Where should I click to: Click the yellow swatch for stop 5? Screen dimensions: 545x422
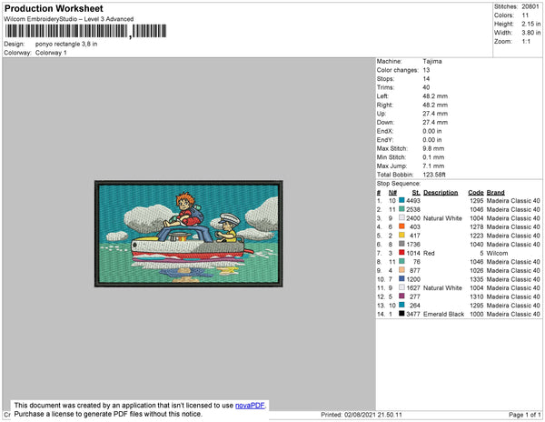tap(401, 236)
